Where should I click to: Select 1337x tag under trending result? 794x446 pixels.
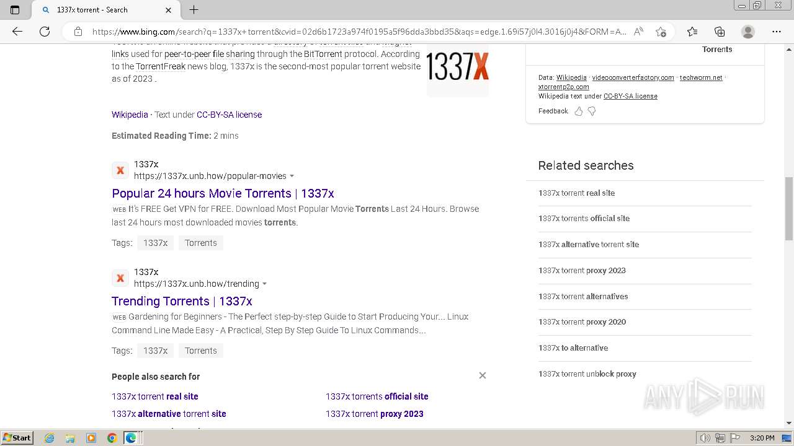point(155,351)
